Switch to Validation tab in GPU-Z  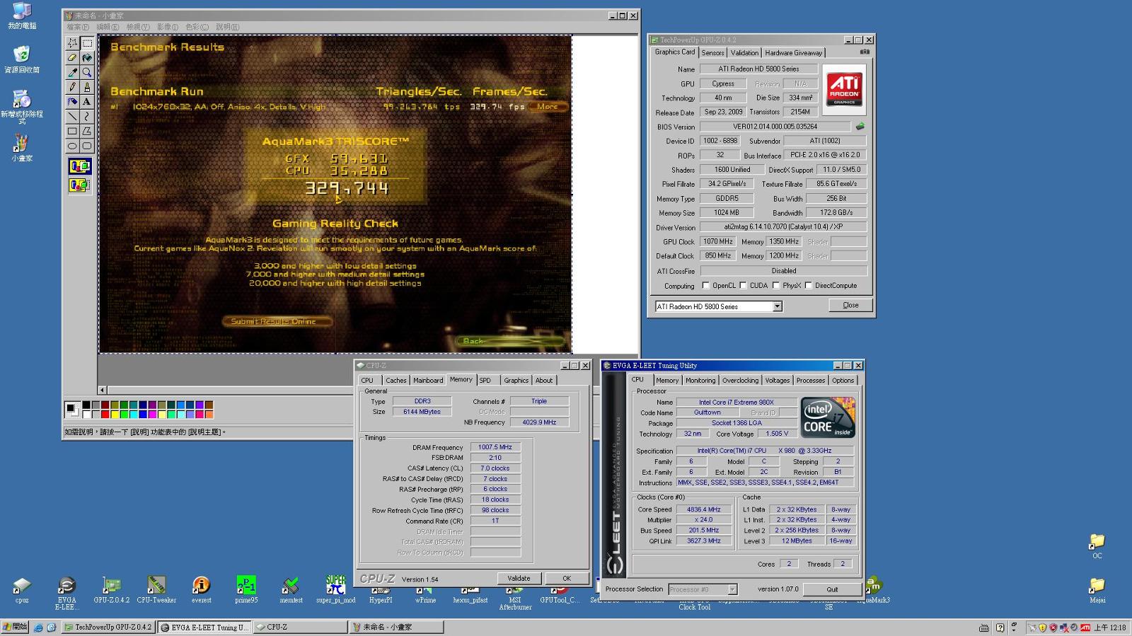click(x=744, y=53)
